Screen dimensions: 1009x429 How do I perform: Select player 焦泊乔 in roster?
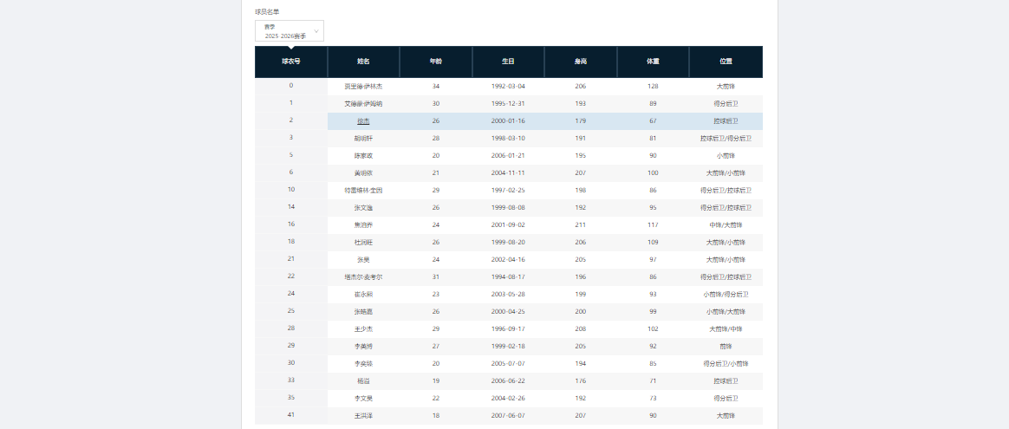363,225
